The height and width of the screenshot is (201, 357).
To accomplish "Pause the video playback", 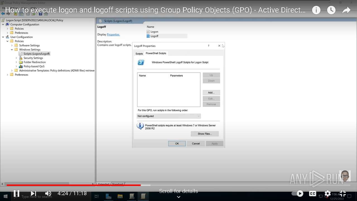I will 16,193.
